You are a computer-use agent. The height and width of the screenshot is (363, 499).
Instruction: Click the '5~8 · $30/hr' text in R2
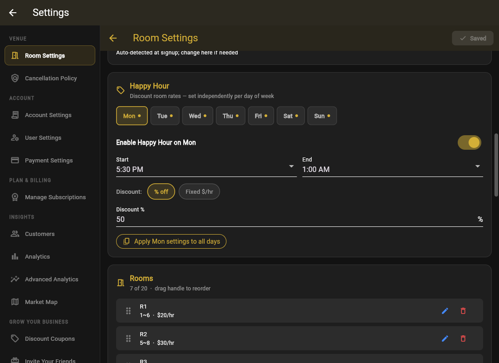[x=157, y=343]
